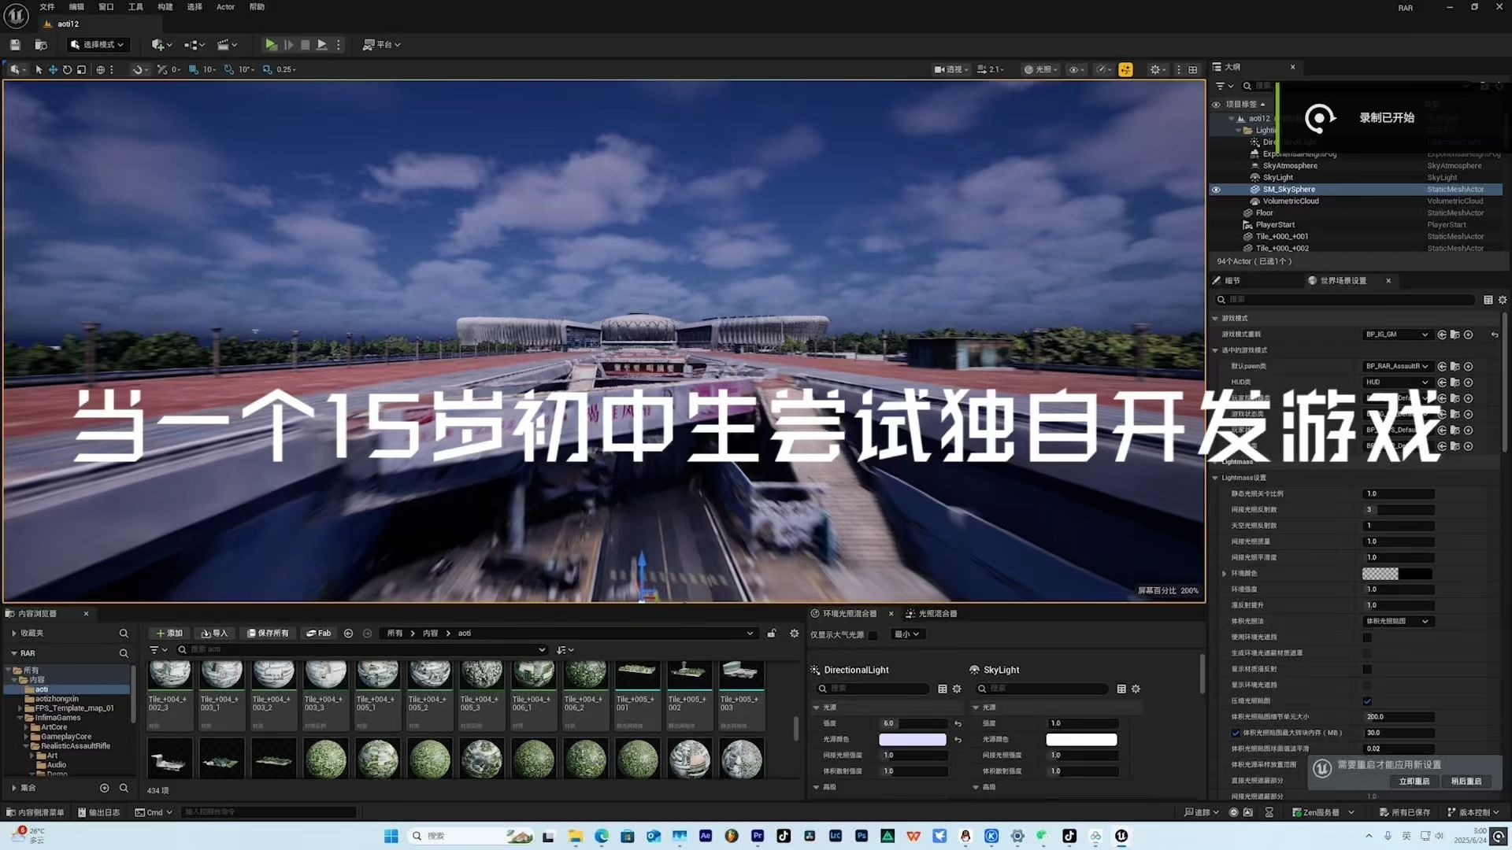Image resolution: width=1512 pixels, height=850 pixels.
Task: Open Windows Start menu on taskbar
Action: tap(391, 836)
